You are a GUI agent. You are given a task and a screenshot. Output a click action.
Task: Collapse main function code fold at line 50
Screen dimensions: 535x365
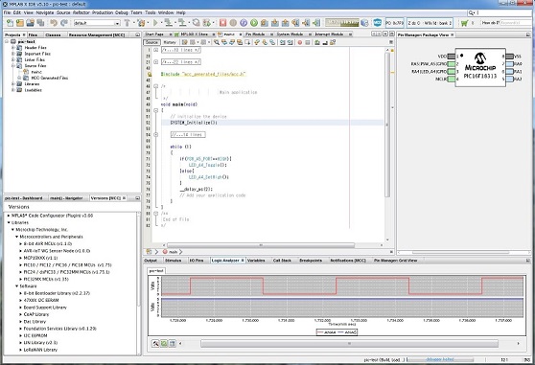(156, 110)
